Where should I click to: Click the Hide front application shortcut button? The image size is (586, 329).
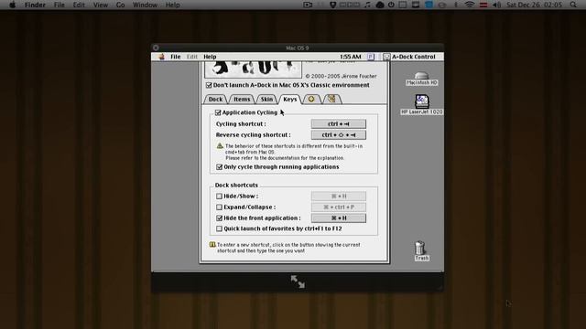339,218
